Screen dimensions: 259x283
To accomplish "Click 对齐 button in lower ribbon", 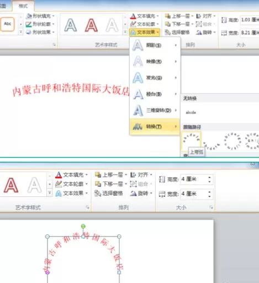I will click(141, 175).
